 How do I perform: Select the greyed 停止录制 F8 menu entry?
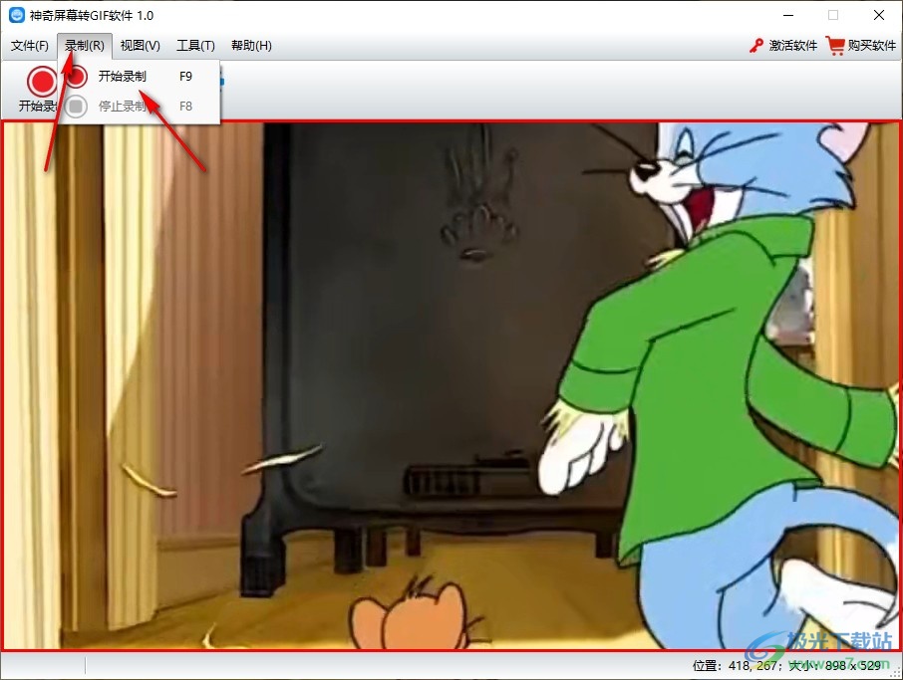pyautogui.click(x=139, y=106)
